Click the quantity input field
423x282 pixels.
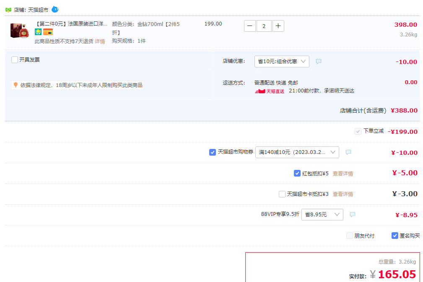[264, 26]
